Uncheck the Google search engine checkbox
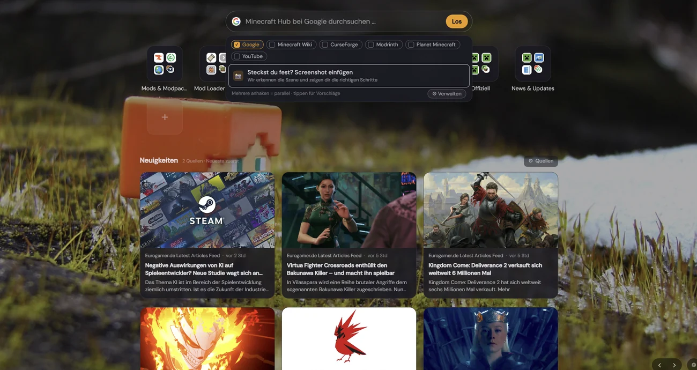Viewport: 697px width, 370px height. point(237,45)
